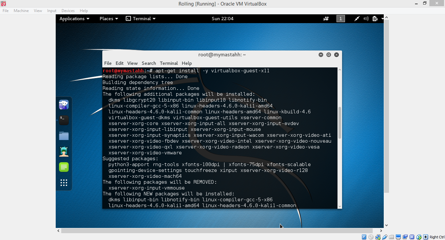Click the VirtualBox USB devices indicator
Viewport: 445px width, 240px height.
coord(385,237)
